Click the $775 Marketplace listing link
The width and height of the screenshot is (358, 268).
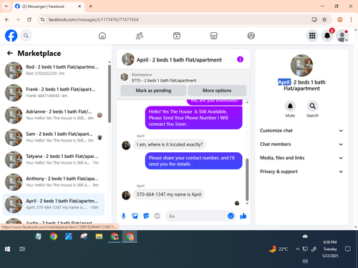[164, 81]
